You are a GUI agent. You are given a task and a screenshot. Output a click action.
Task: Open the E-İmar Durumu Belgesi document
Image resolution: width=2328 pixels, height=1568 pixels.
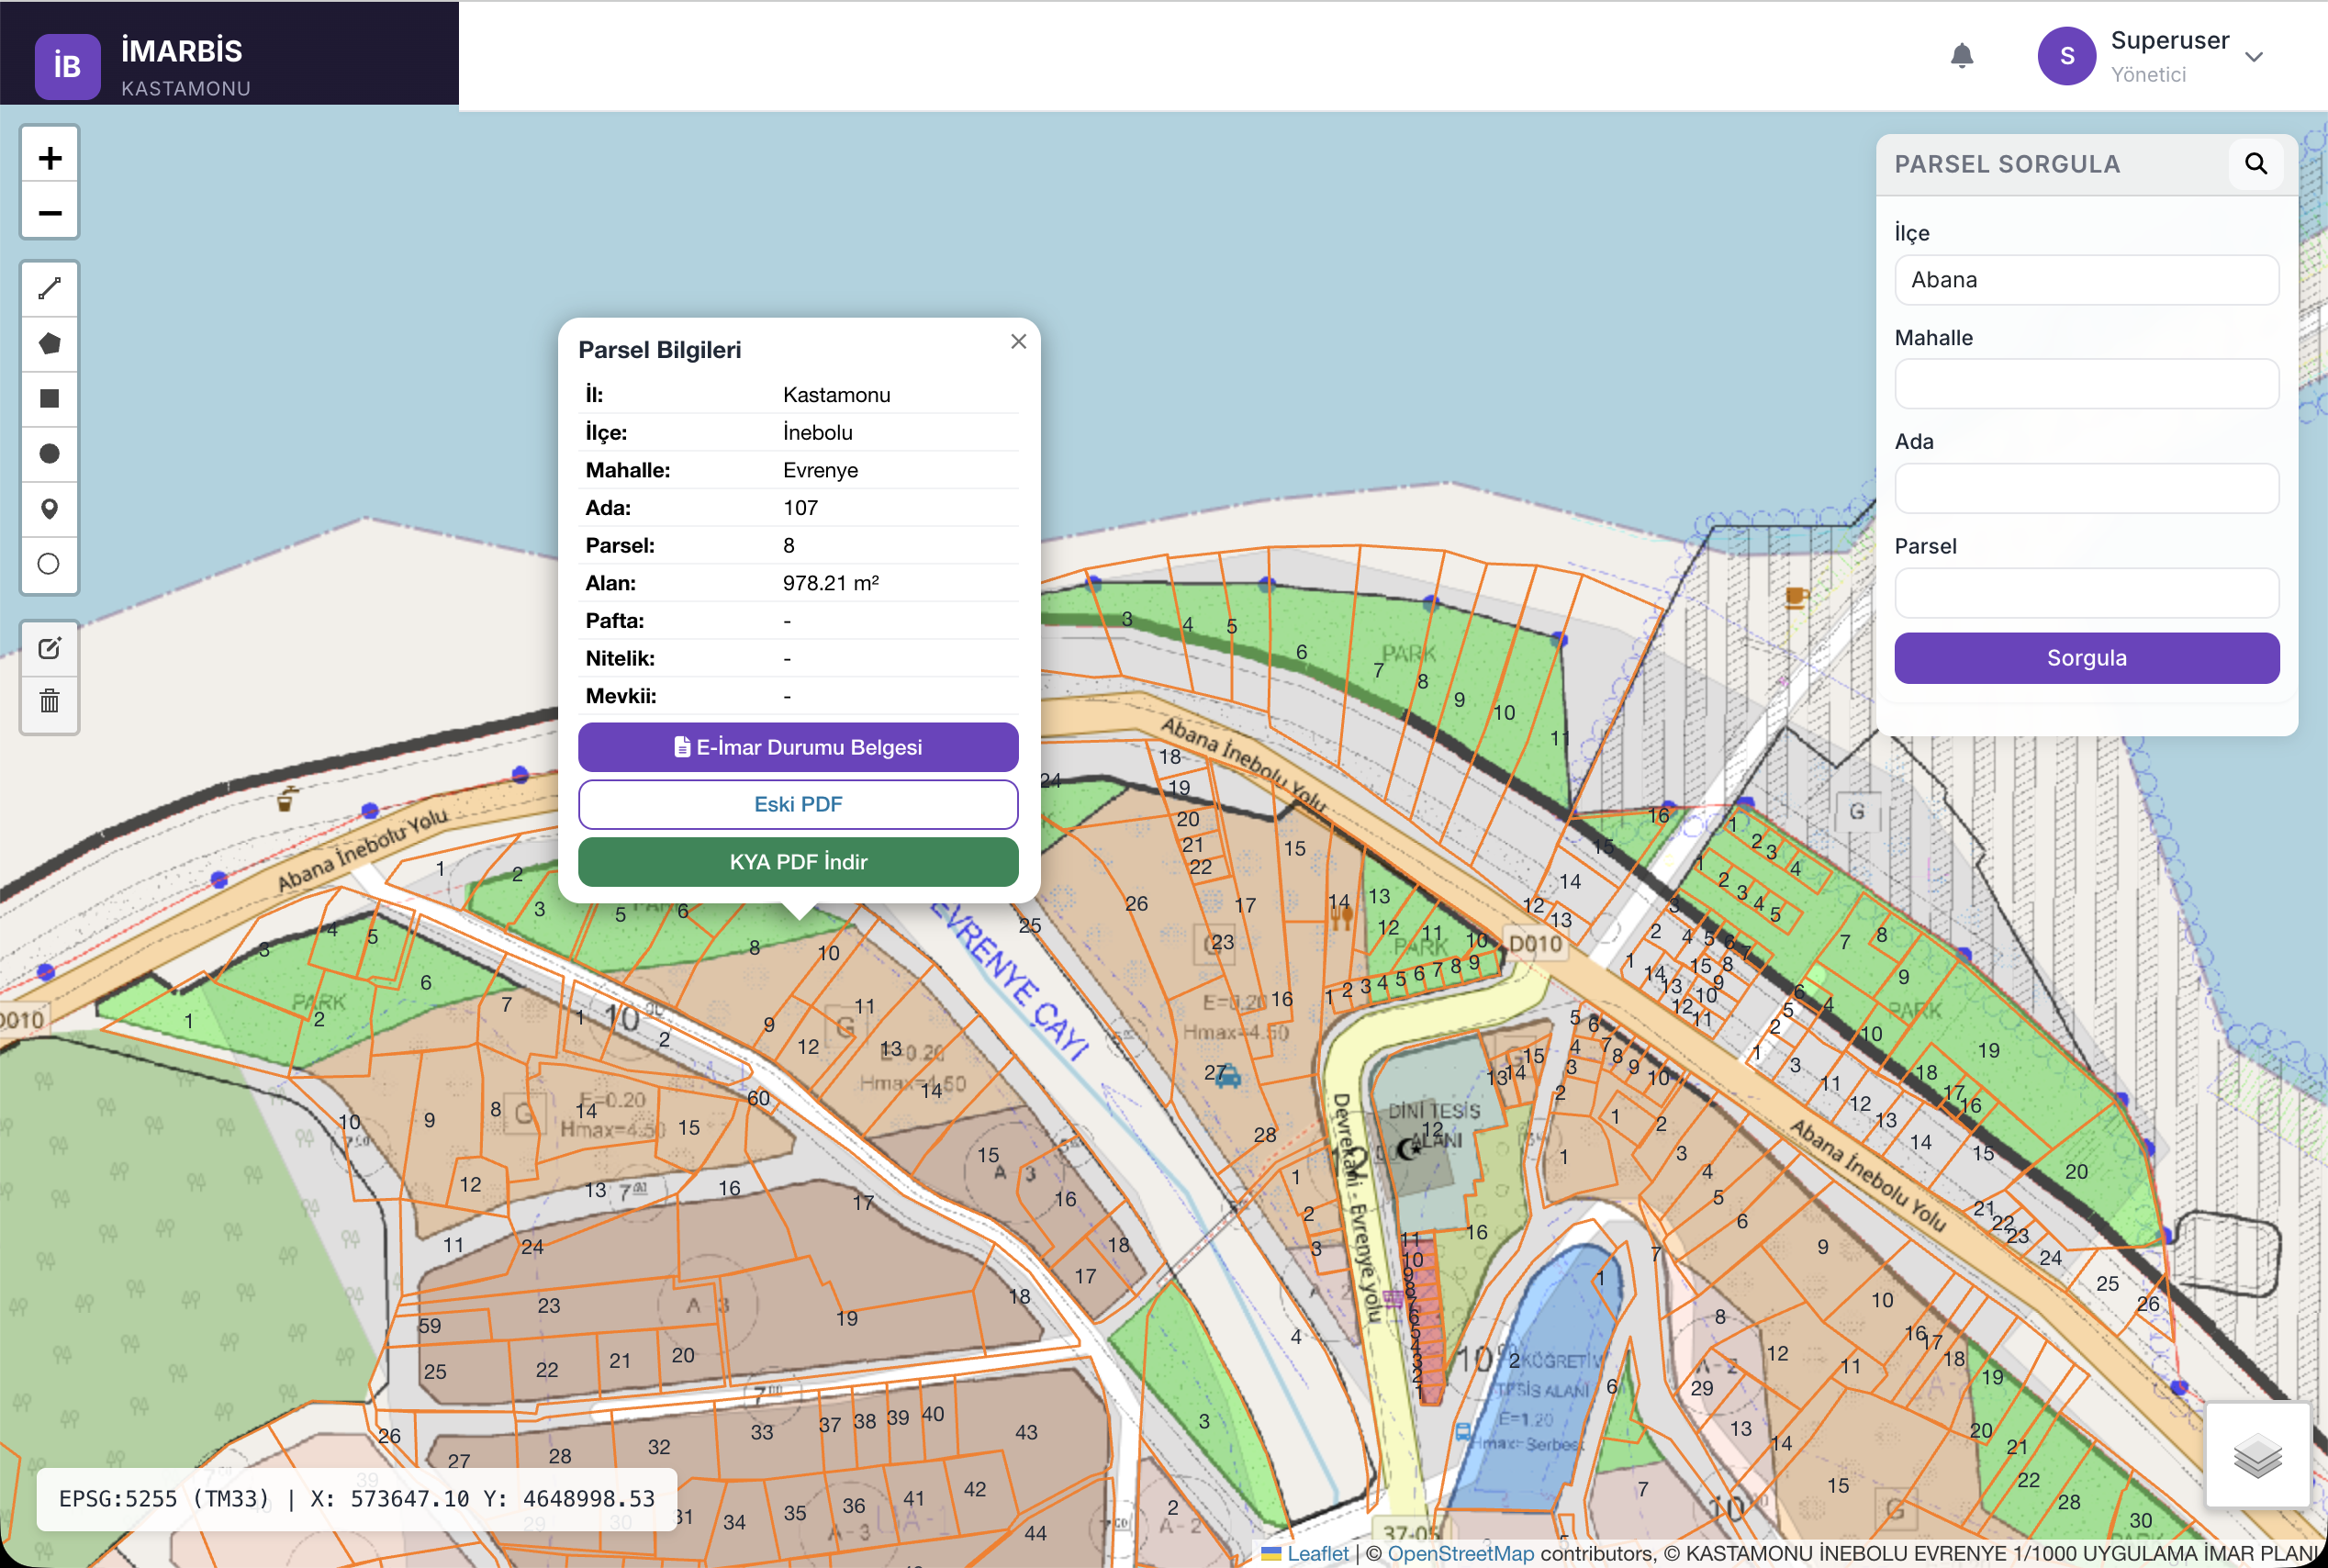tap(798, 747)
